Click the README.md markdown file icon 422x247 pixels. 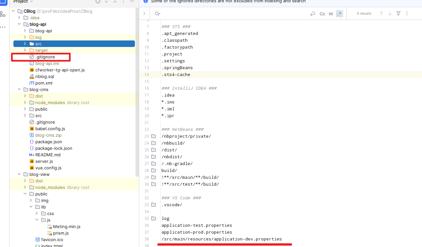coord(32,155)
